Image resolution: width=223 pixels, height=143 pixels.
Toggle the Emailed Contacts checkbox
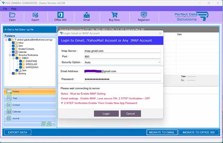coord(13,49)
